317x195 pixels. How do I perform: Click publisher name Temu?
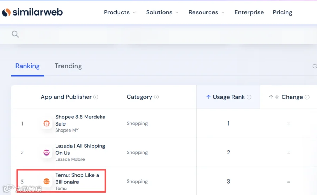point(61,188)
